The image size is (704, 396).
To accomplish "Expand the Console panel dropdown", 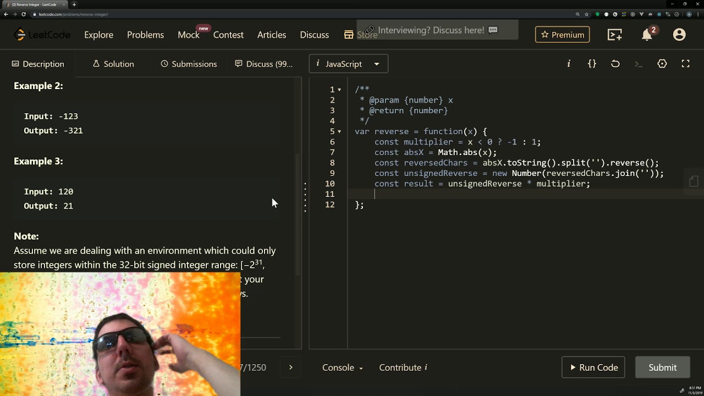I will point(343,367).
